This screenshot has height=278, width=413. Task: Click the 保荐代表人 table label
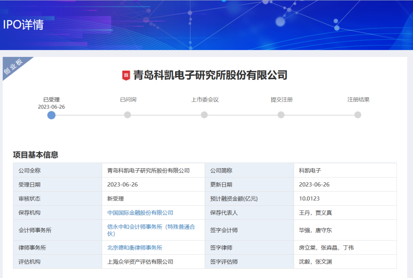(224, 213)
